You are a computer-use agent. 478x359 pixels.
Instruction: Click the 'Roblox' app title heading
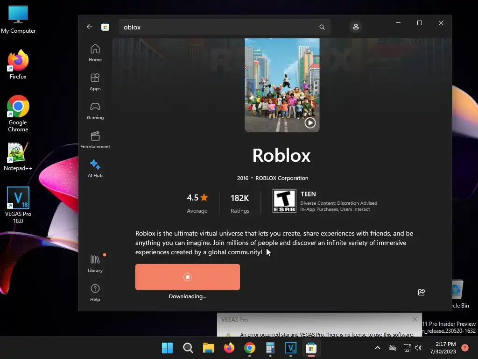(281, 155)
